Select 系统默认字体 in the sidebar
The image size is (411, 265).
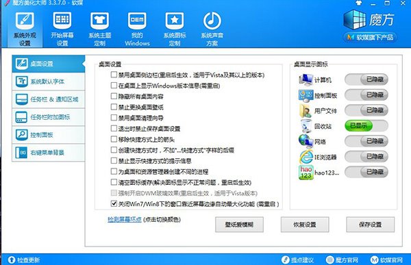[x=49, y=81]
